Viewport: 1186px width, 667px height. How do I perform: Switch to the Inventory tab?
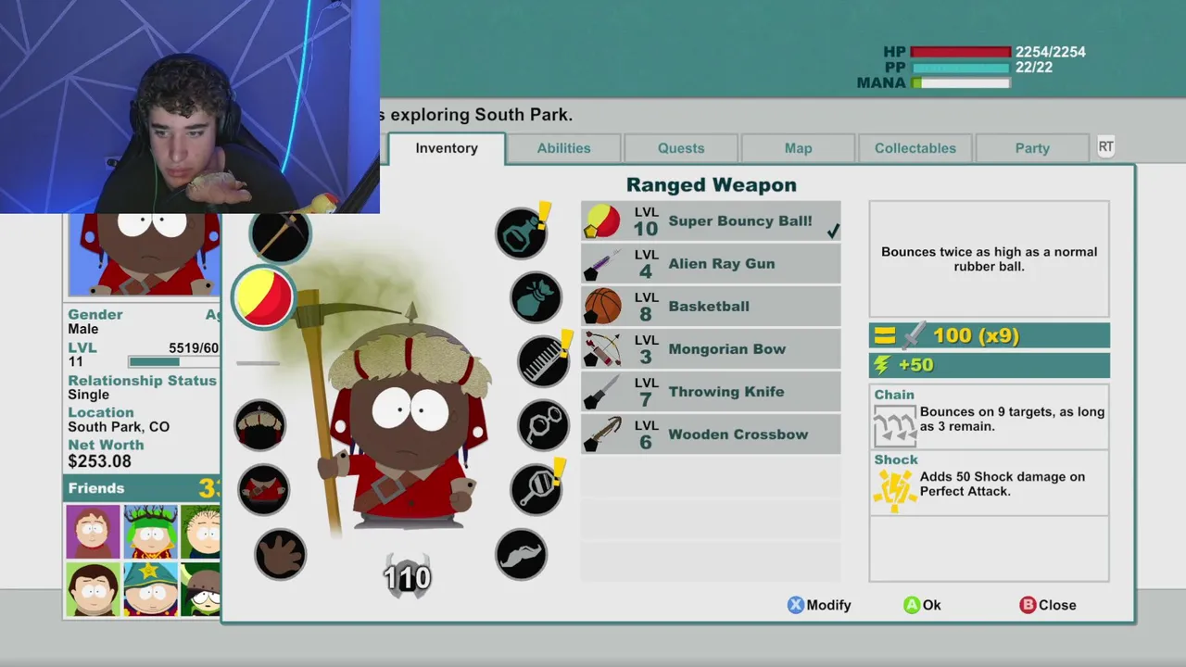point(447,148)
